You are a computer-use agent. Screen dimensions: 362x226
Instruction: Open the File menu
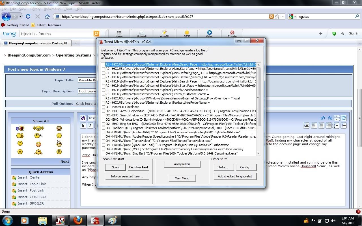coord(4,9)
